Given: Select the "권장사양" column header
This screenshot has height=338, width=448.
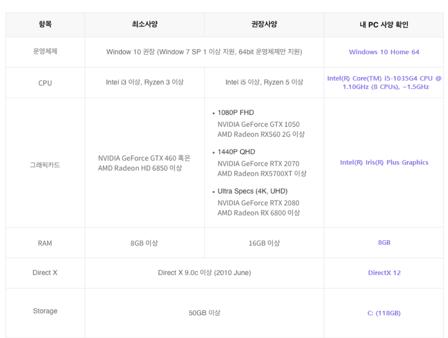Looking at the screenshot, I should (264, 25).
